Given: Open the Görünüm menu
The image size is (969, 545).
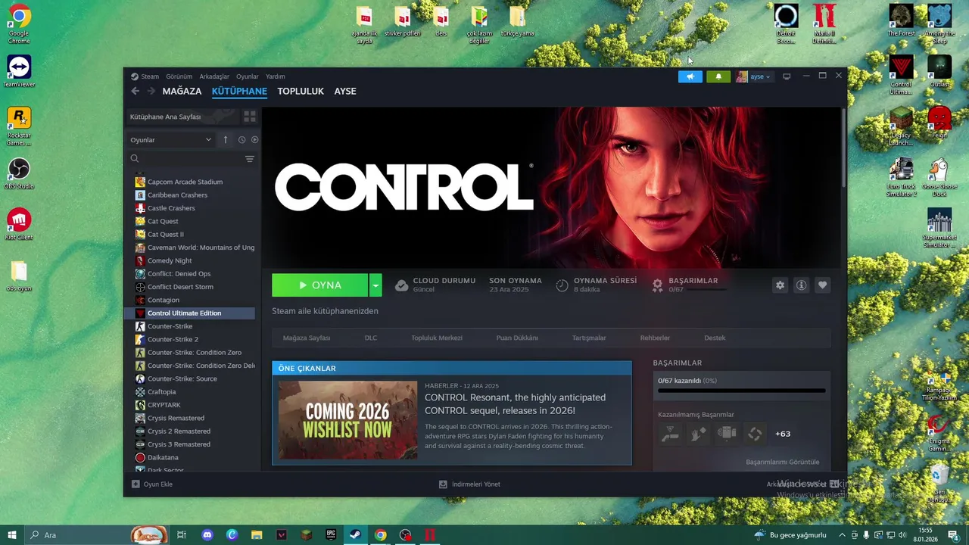Looking at the screenshot, I should point(179,76).
